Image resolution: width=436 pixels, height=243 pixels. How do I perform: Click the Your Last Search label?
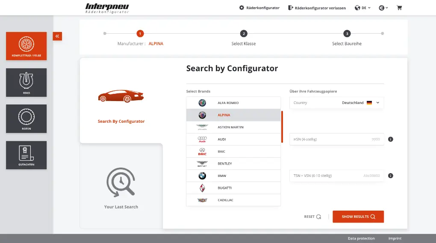tap(121, 207)
